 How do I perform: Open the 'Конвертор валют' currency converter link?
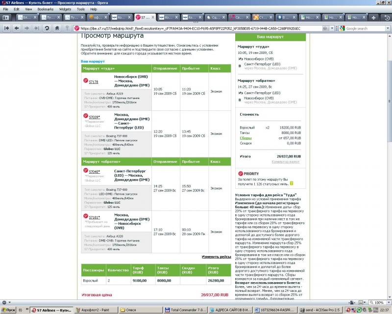(x=286, y=162)
